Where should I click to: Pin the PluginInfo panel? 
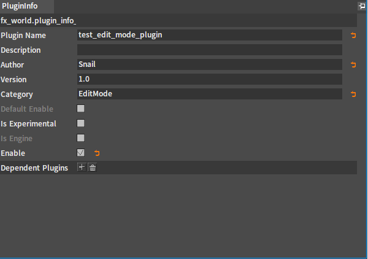pyautogui.click(x=362, y=6)
